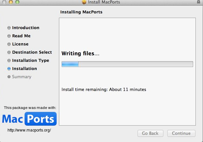
Task: Click the 'Writing files...' status text
Action: click(x=81, y=53)
